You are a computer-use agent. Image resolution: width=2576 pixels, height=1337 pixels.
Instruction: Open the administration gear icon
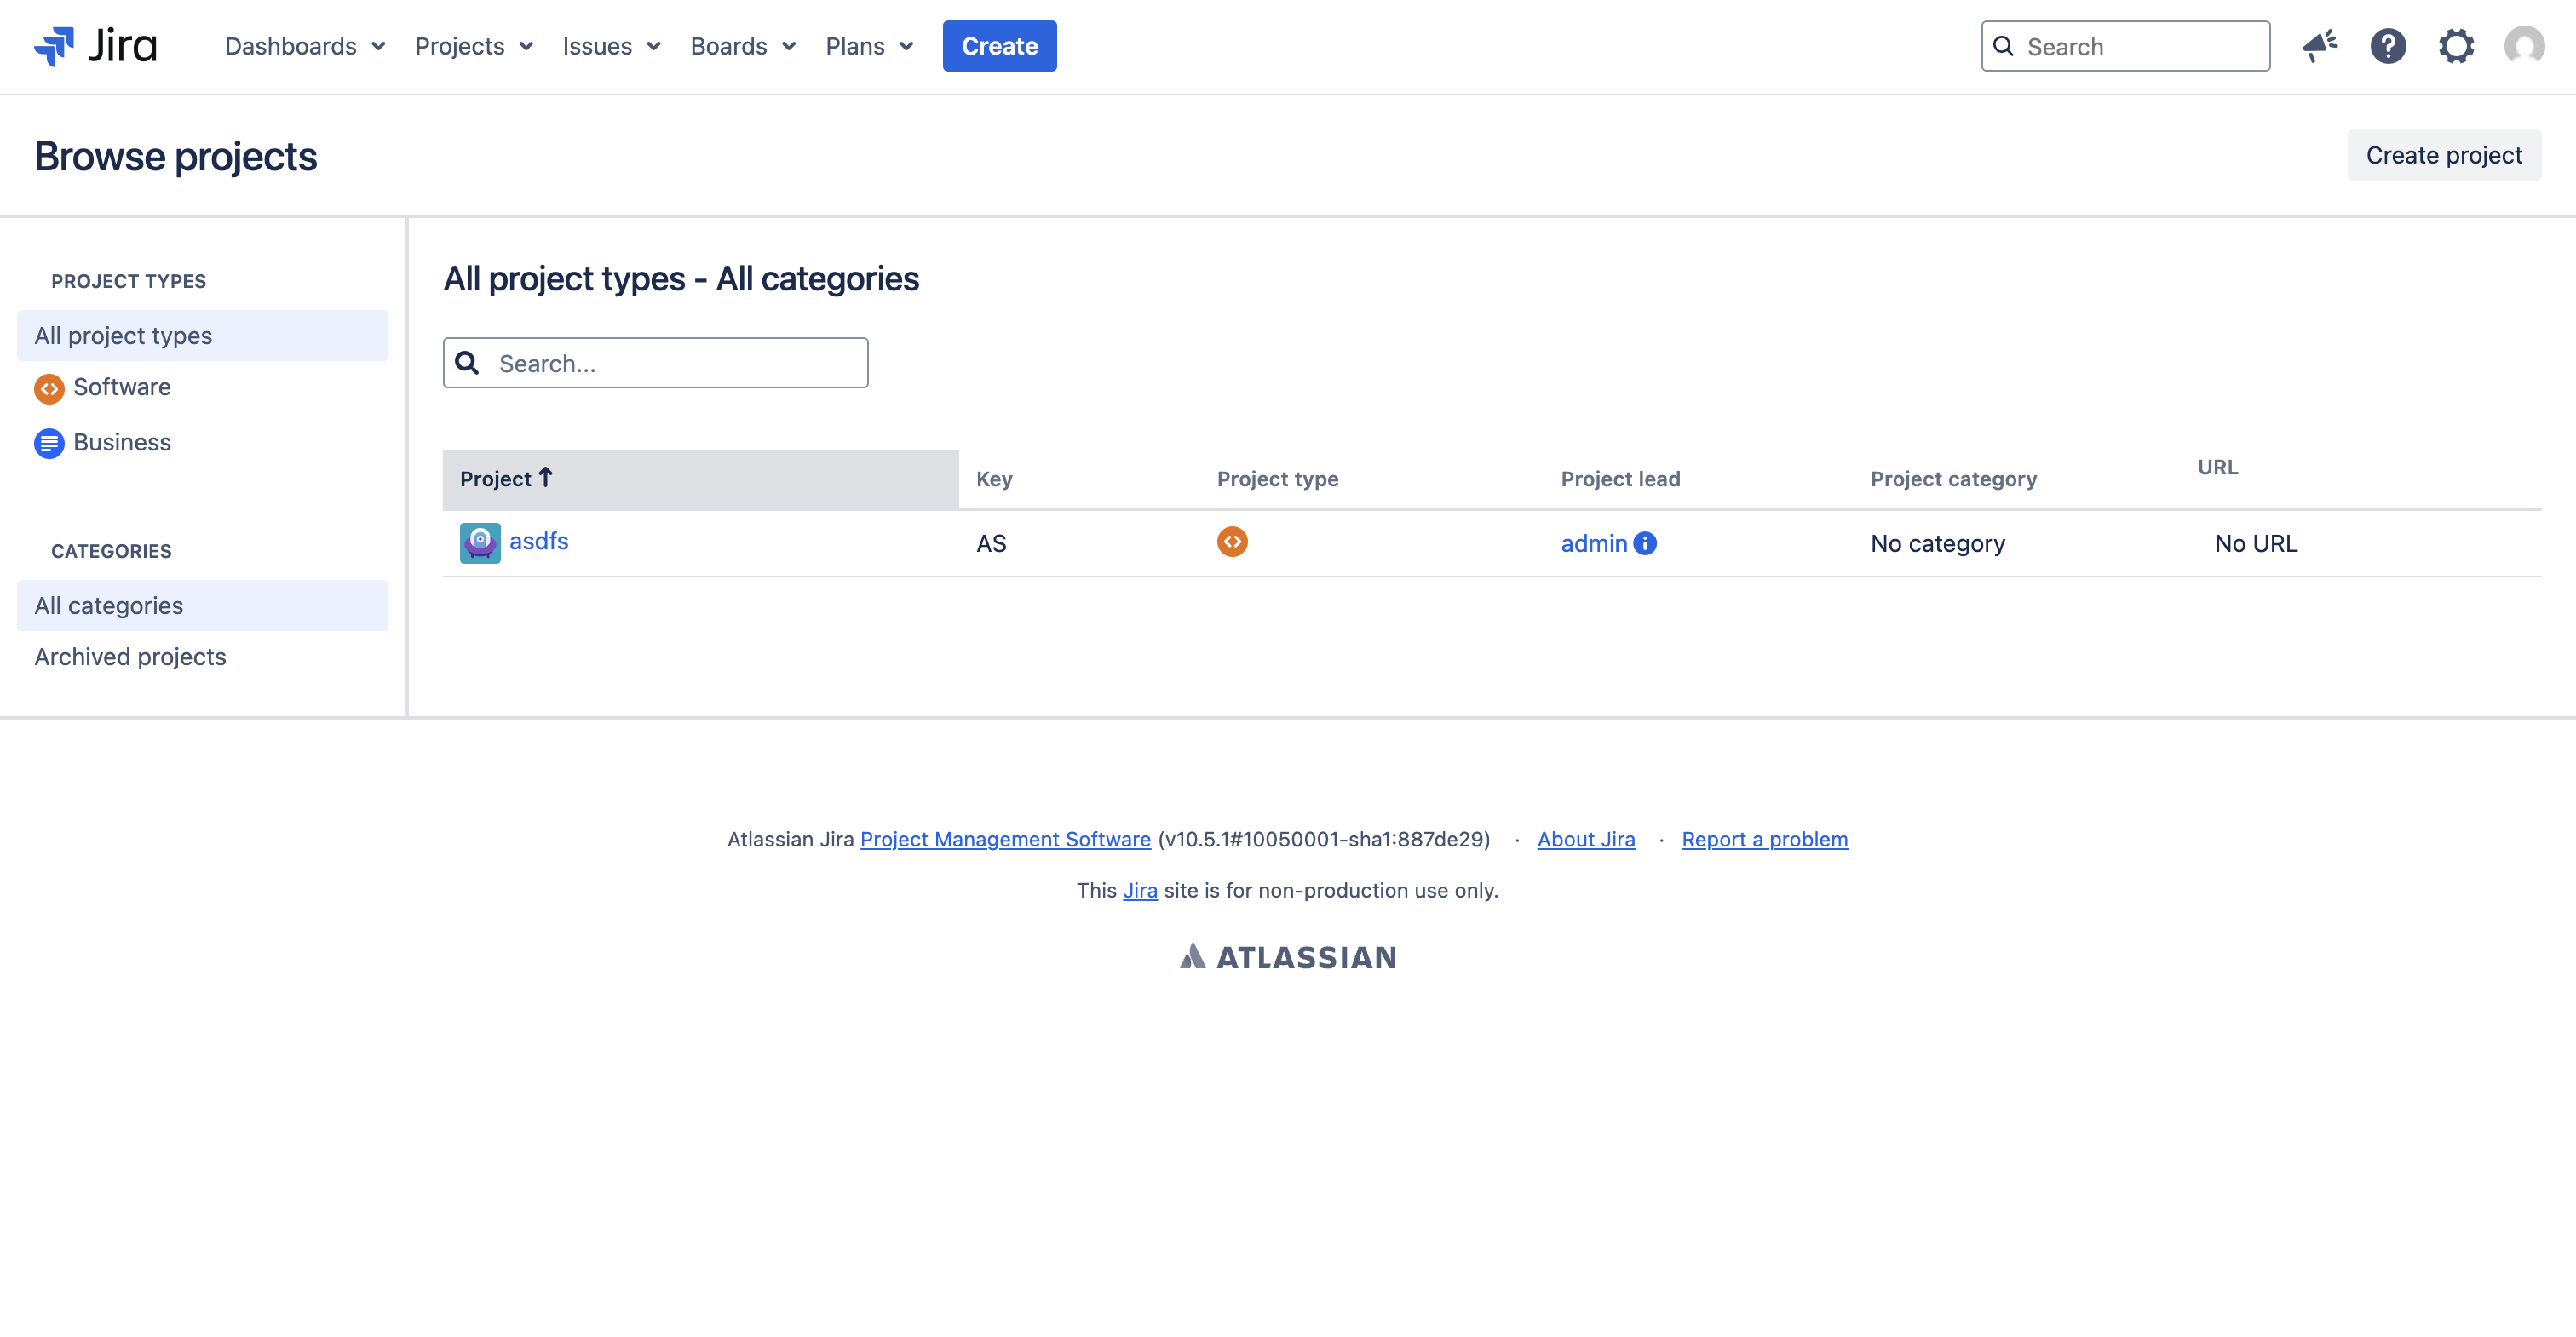pyautogui.click(x=2457, y=46)
